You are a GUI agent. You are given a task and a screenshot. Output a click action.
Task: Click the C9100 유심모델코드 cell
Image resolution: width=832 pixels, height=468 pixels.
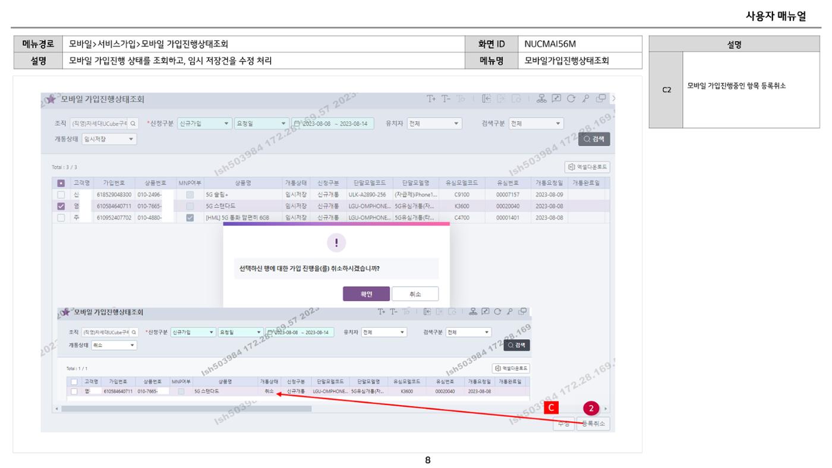[x=462, y=195]
